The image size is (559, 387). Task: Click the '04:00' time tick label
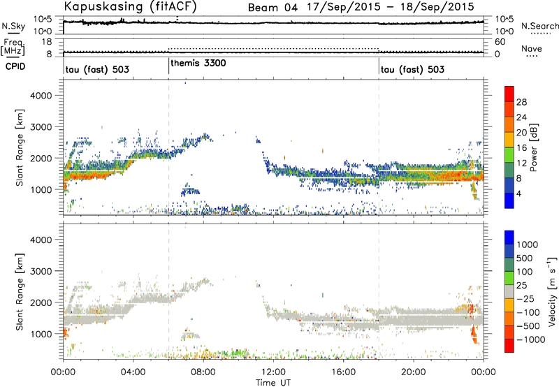pyautogui.click(x=133, y=372)
